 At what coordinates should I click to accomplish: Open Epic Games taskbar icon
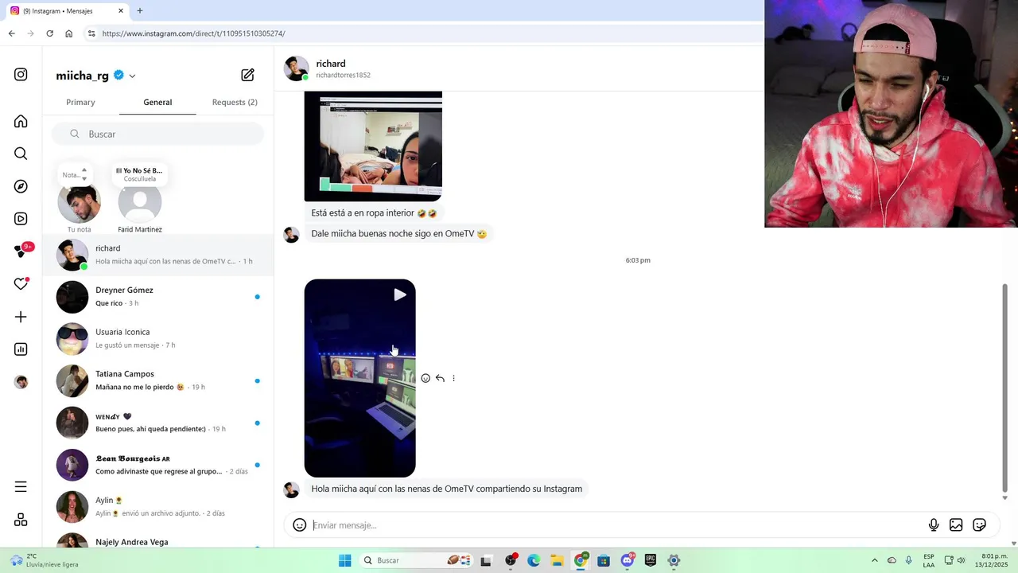coord(651,560)
